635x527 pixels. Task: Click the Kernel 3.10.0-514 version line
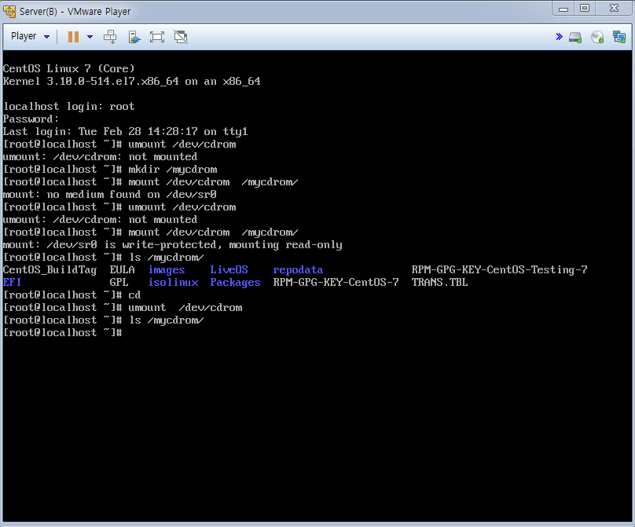(131, 82)
